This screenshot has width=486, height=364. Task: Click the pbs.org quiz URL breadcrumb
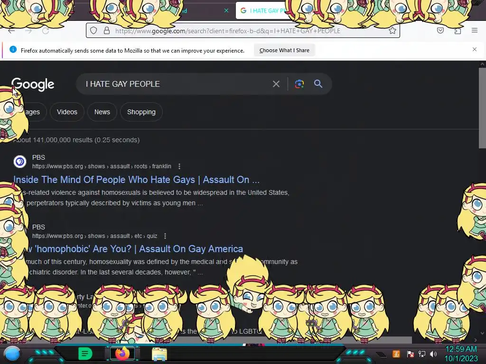pos(94,236)
